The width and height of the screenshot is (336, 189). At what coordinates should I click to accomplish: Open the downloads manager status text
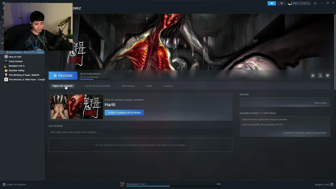[x=136, y=184]
